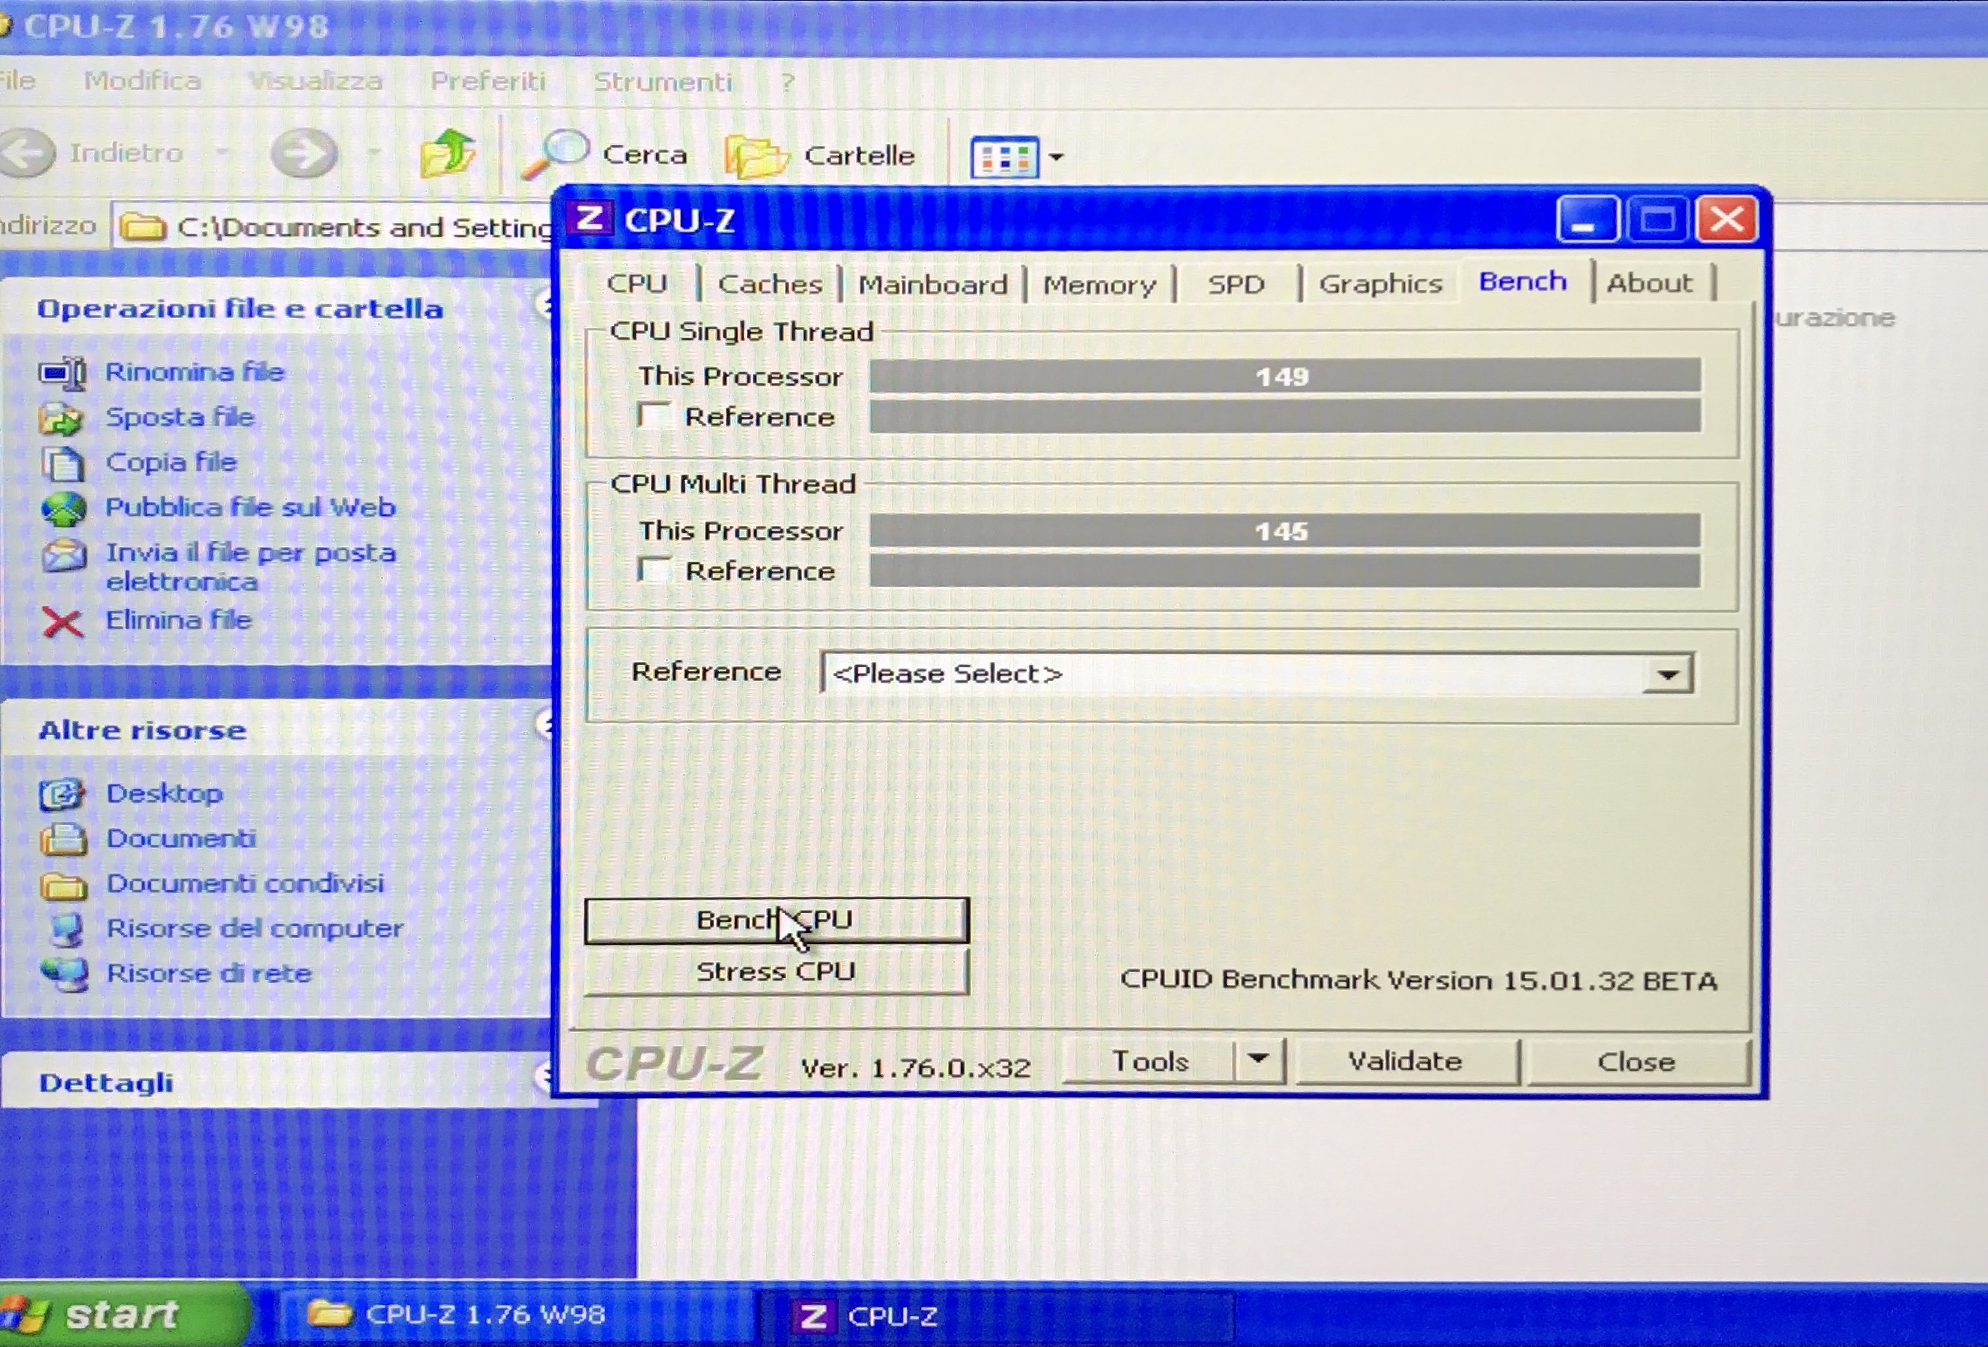The width and height of the screenshot is (1988, 1347).
Task: Click the Desktop icon under Altre risorse
Action: (x=62, y=795)
